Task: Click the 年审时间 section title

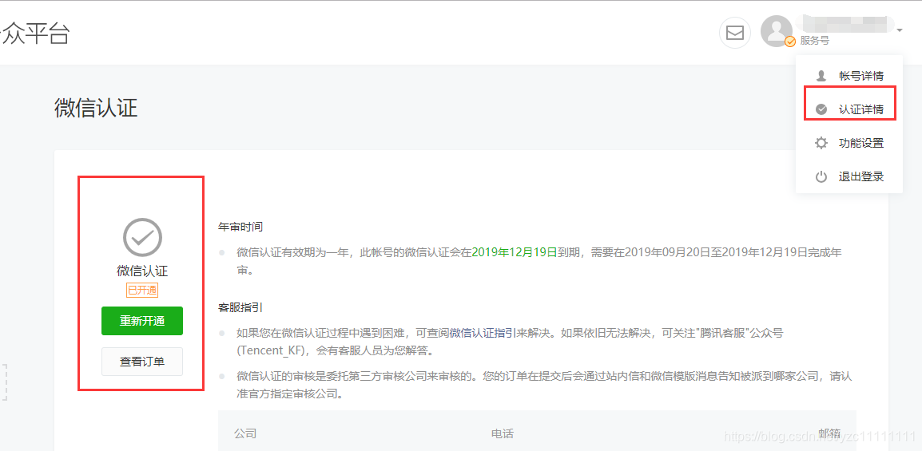Action: click(240, 226)
